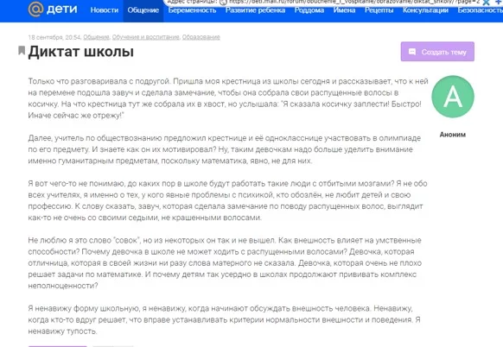Open the Аноним avatar picture
Viewport: 503px width, 347px height.
[x=453, y=97]
